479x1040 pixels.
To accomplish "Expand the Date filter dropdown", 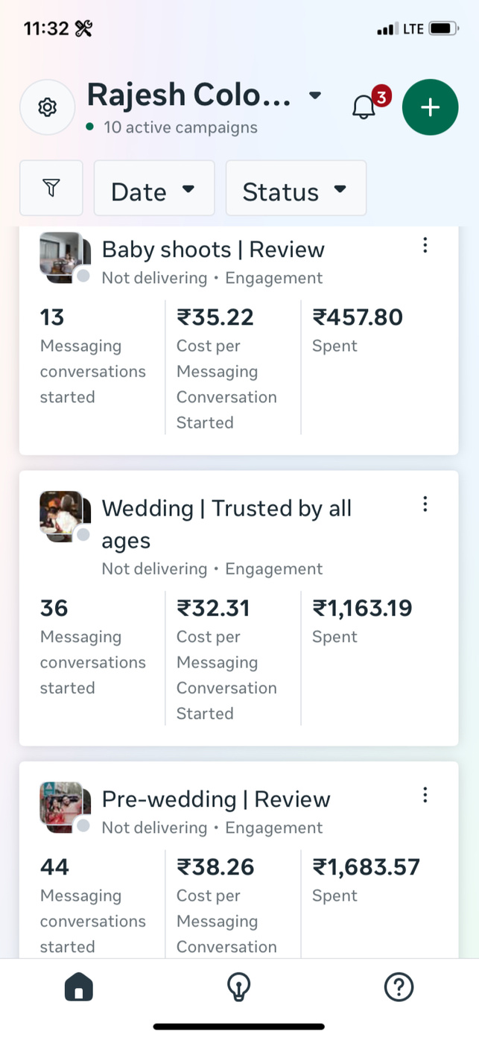I will [x=153, y=189].
